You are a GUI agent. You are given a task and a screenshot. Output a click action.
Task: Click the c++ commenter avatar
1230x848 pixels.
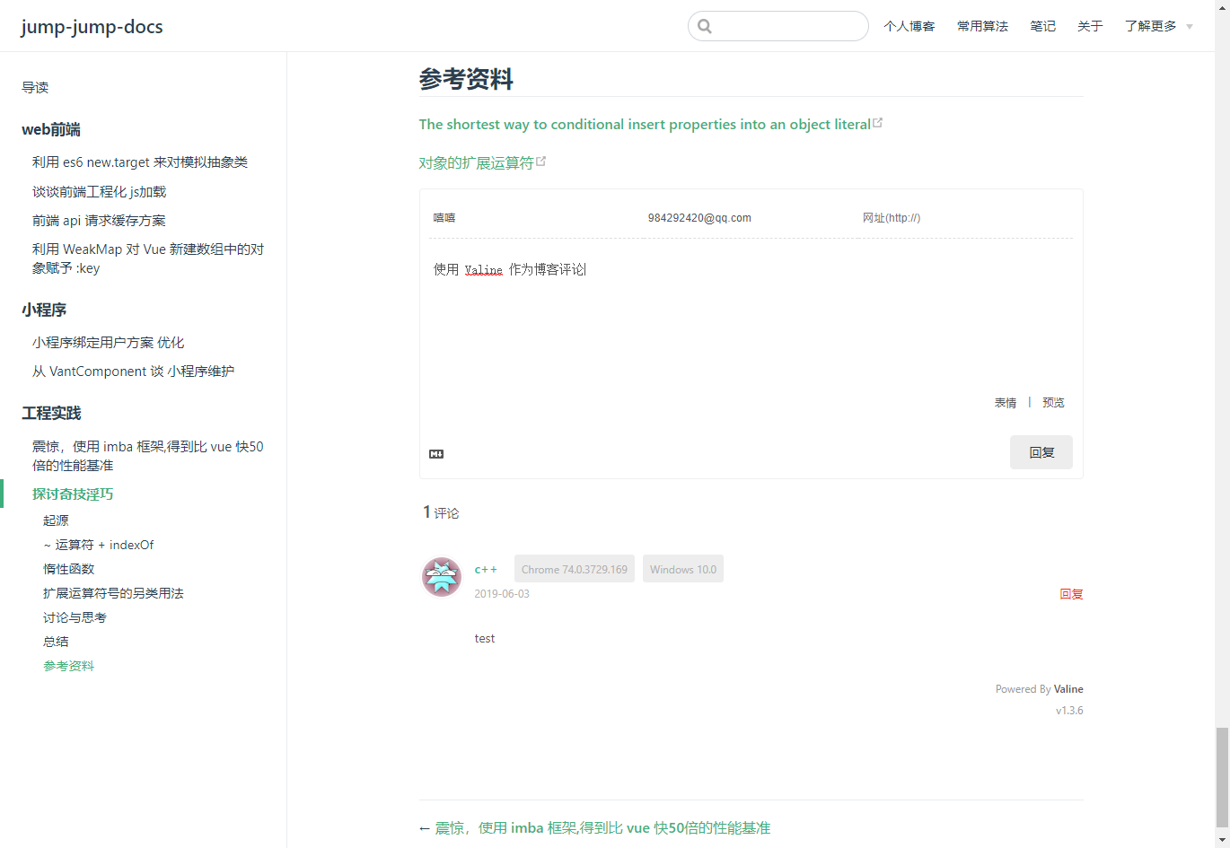click(x=442, y=577)
